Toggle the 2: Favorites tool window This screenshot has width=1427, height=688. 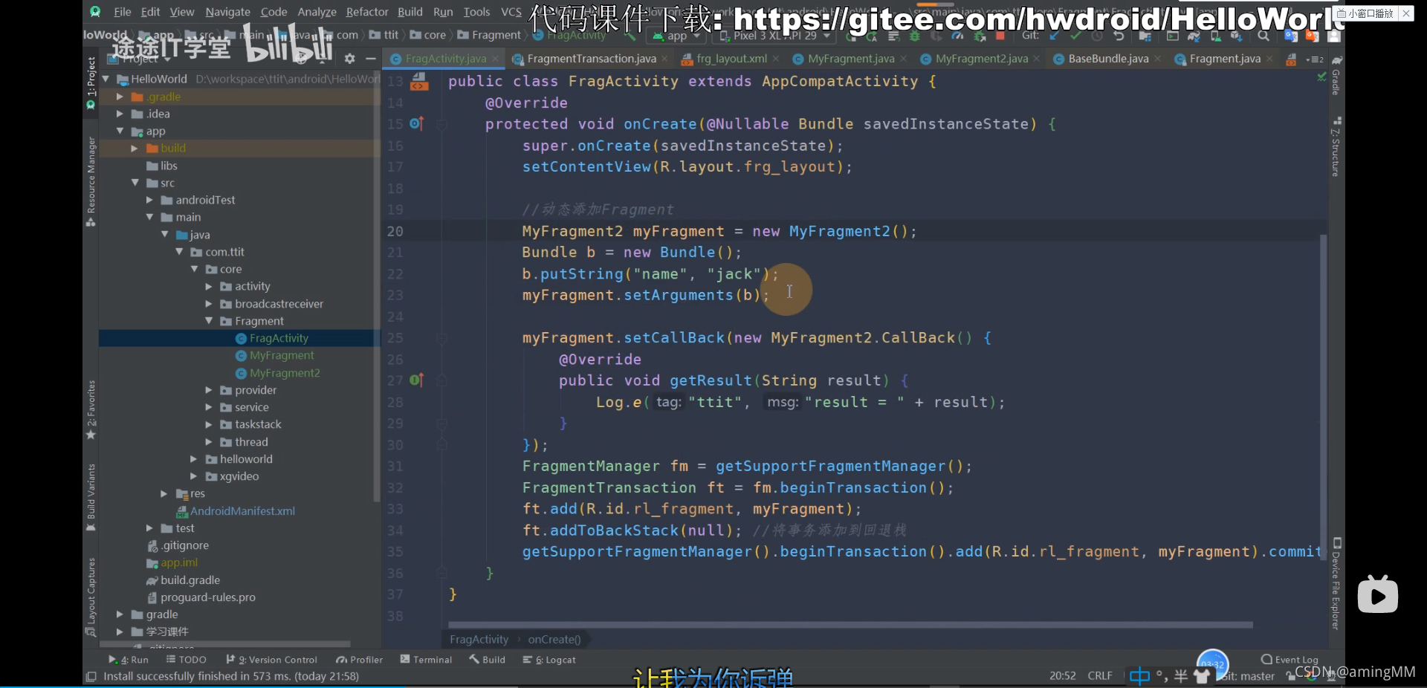pos(91,410)
